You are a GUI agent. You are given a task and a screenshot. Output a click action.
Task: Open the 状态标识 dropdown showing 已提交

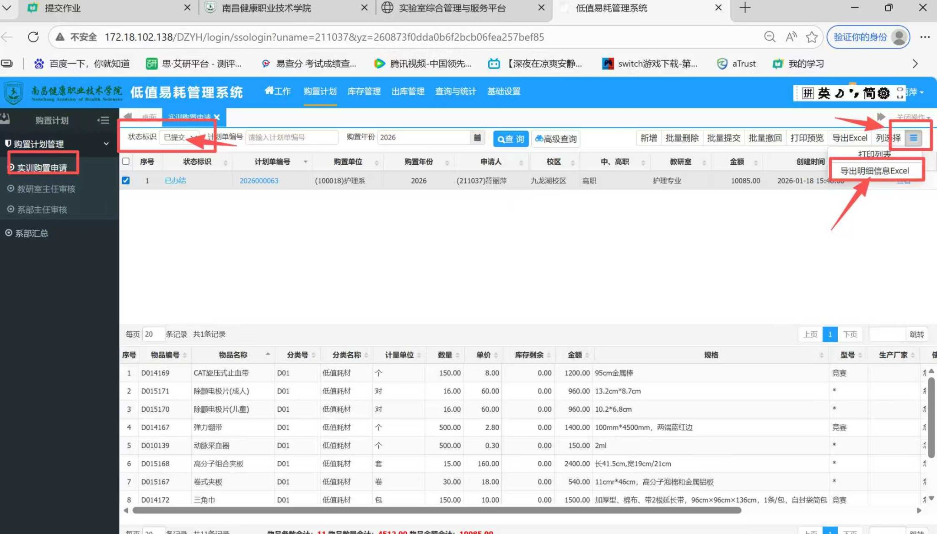click(x=179, y=137)
